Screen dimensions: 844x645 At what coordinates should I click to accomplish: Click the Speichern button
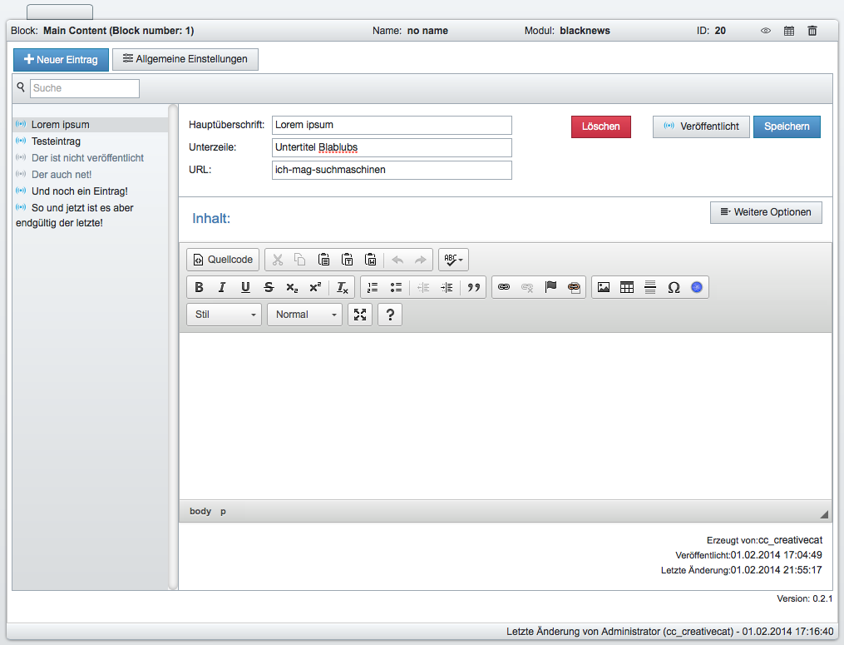[x=787, y=127]
